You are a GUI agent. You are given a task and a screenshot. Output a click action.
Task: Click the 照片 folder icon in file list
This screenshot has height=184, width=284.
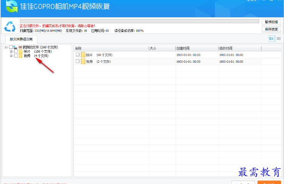click(x=83, y=55)
